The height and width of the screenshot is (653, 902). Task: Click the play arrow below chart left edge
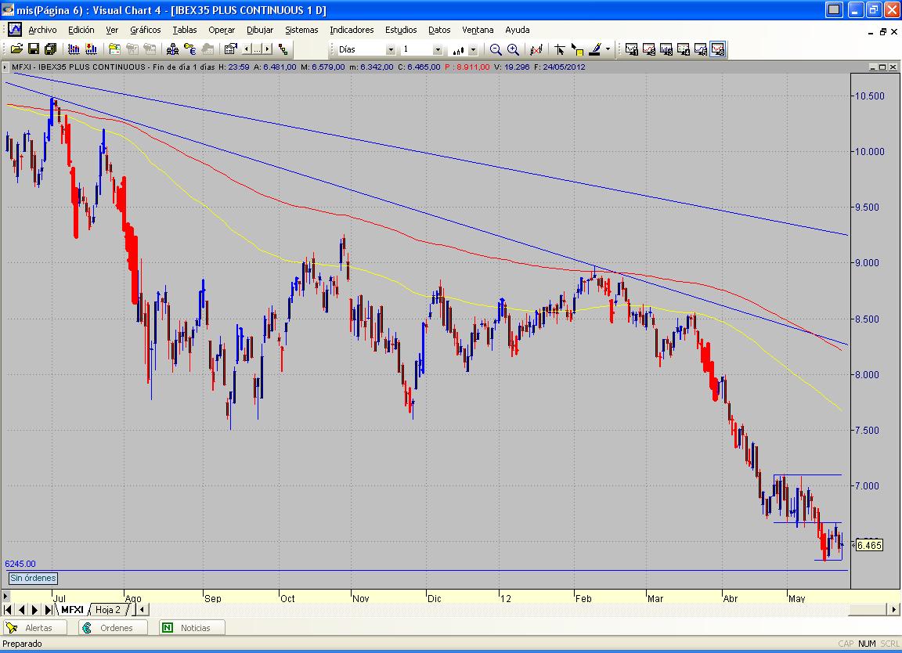[x=5, y=596]
